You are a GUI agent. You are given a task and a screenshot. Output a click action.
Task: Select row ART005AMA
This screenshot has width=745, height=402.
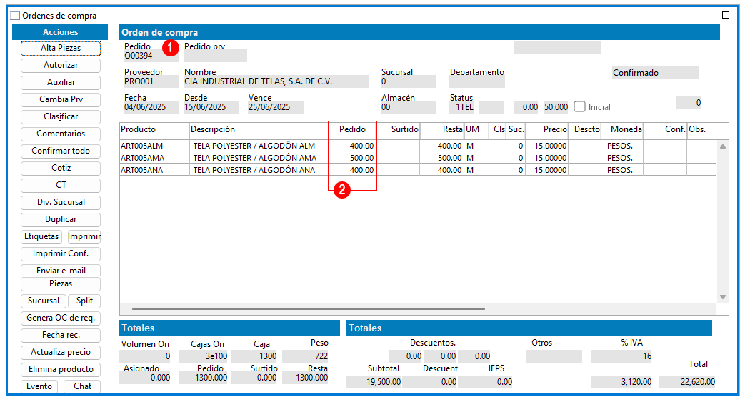(x=418, y=158)
